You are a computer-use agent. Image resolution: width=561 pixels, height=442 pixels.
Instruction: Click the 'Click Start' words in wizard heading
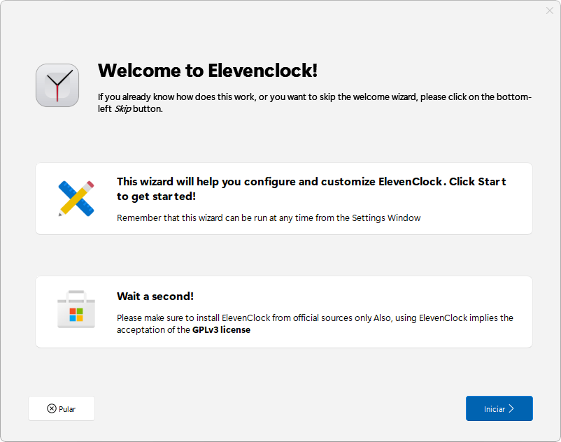[477, 182]
